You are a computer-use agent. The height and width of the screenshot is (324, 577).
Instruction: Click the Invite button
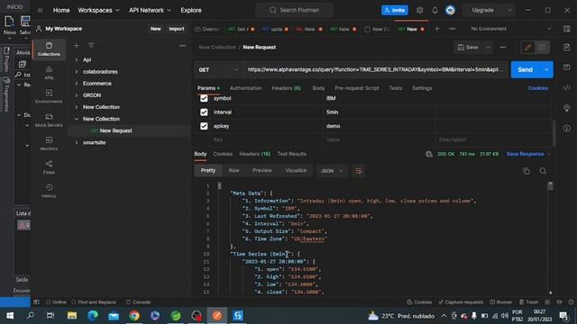click(395, 10)
